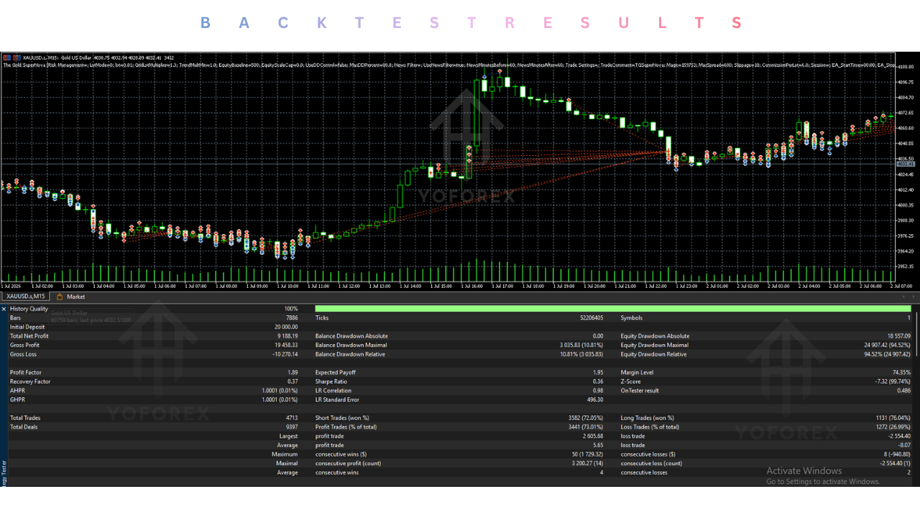This screenshot has width=920, height=517.
Task: Open the depth of market icon
Action: click(x=17, y=57)
